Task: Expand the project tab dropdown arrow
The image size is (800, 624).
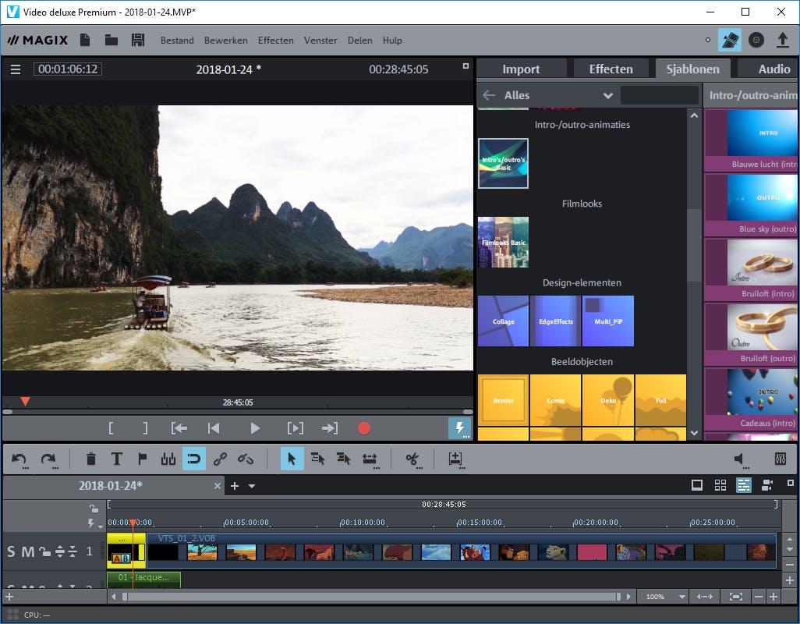Action: (x=252, y=486)
